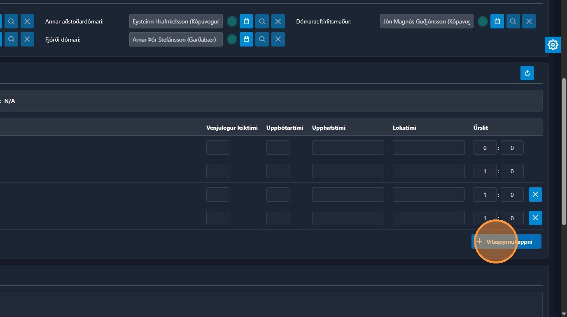The width and height of the screenshot is (567, 317).
Task: Search for a Dómaraeftirlitsmaður
Action: point(513,21)
